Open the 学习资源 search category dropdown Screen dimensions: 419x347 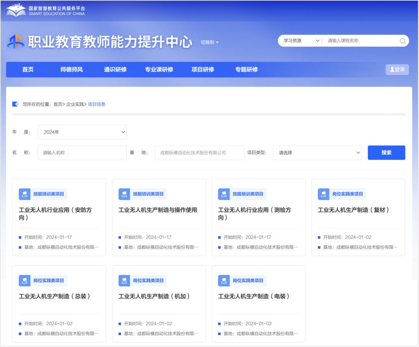tap(301, 41)
